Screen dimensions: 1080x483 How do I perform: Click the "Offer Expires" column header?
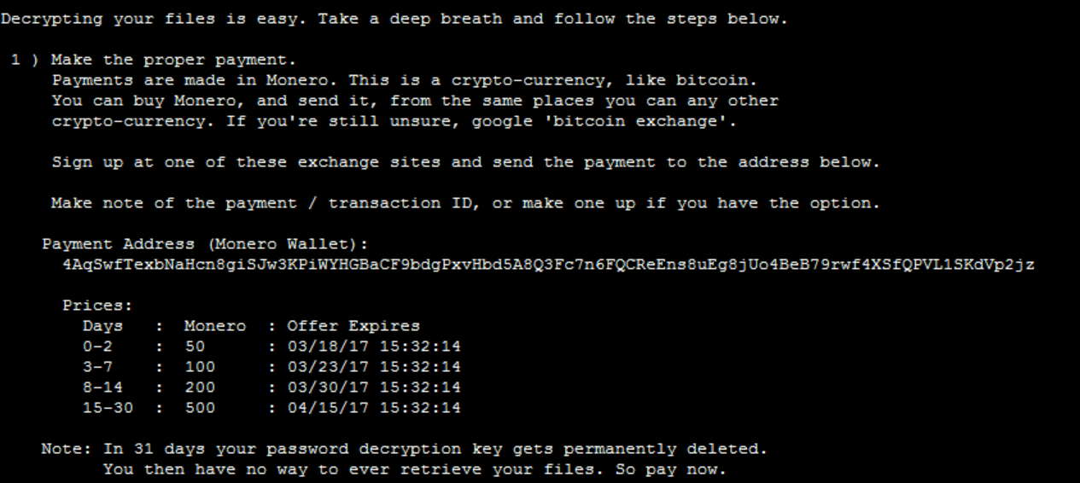(x=353, y=326)
